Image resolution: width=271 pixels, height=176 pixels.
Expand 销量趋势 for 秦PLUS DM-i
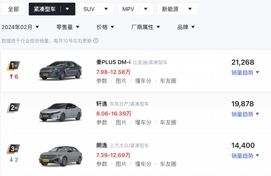245,73
